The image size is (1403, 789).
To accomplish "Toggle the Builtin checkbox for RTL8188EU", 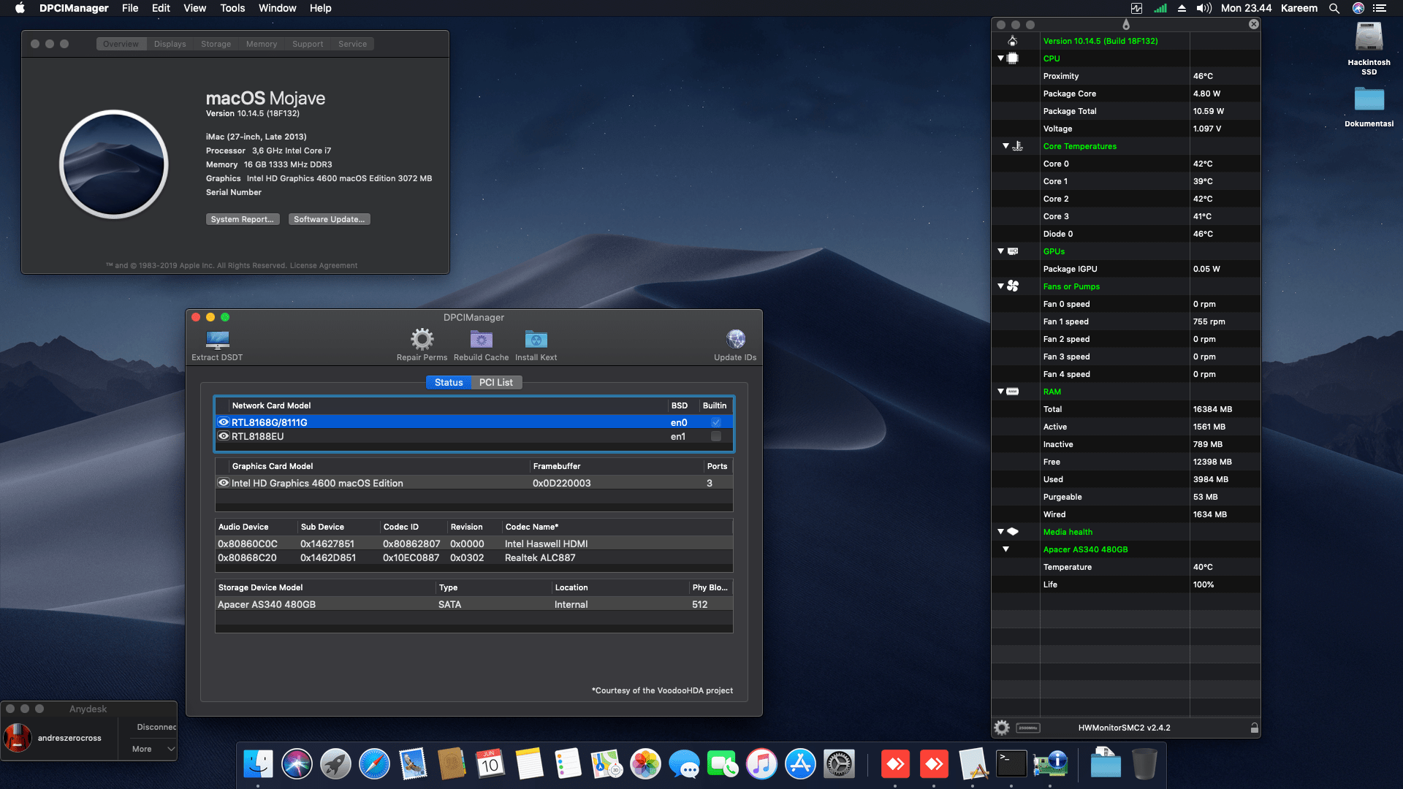I will [715, 436].
